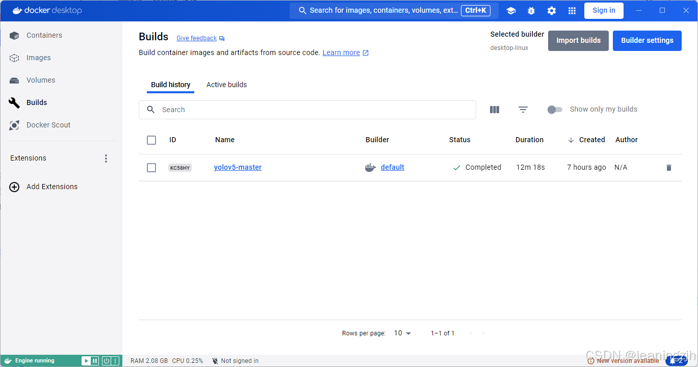
Task: Click the Engine running whale icon
Action: pos(8,361)
